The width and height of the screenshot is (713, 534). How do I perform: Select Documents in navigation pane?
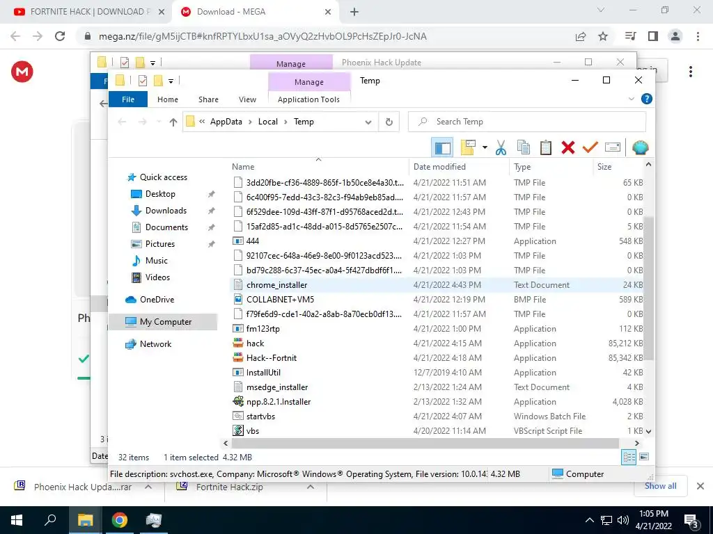click(166, 227)
